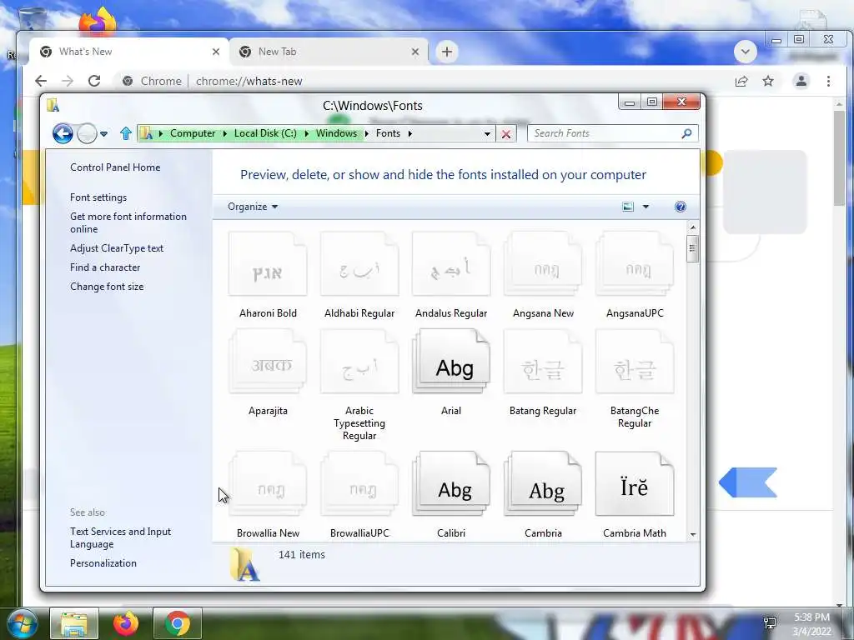Screen dimensions: 854x640
Task: Click the Windows Start button
Action: click(x=22, y=624)
